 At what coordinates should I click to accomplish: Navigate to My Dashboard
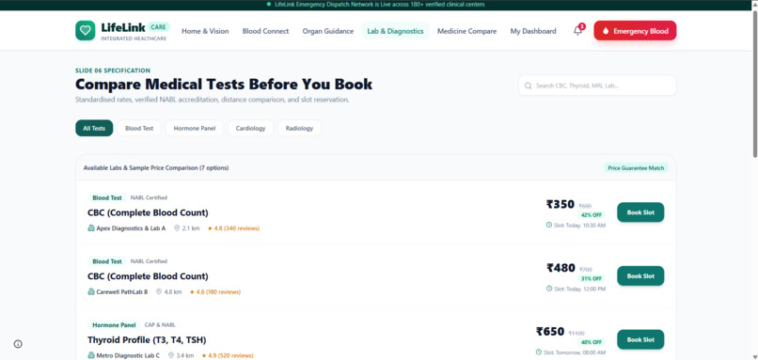532,31
